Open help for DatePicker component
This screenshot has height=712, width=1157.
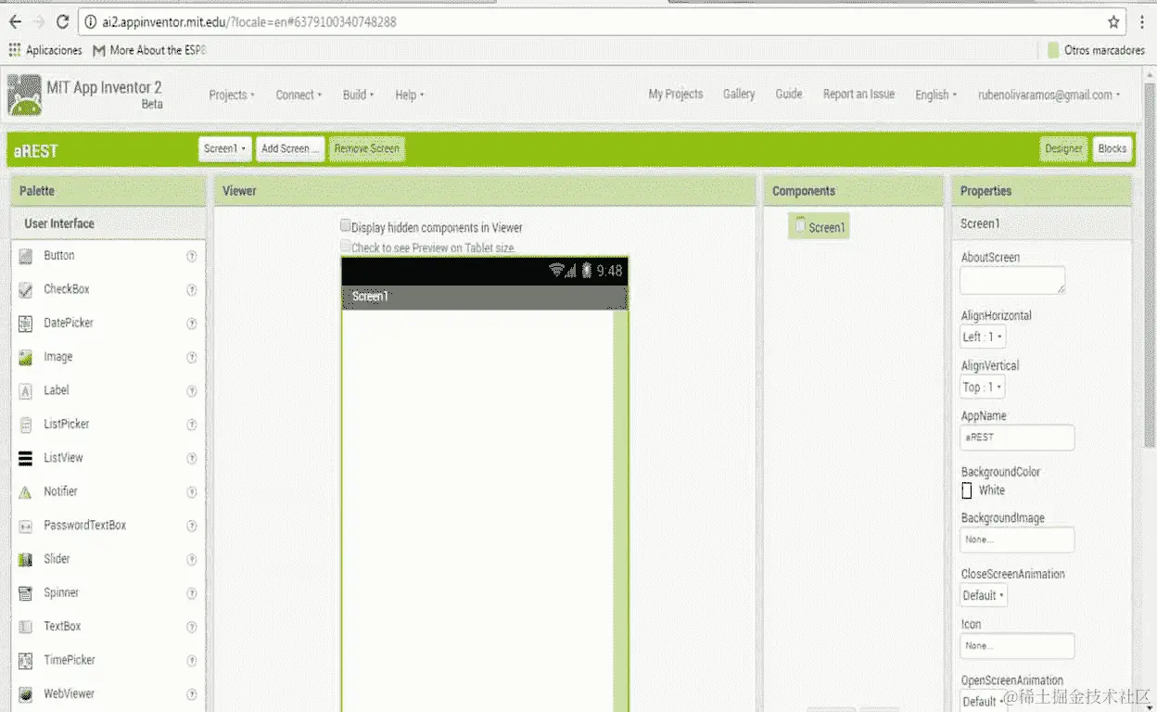(192, 324)
